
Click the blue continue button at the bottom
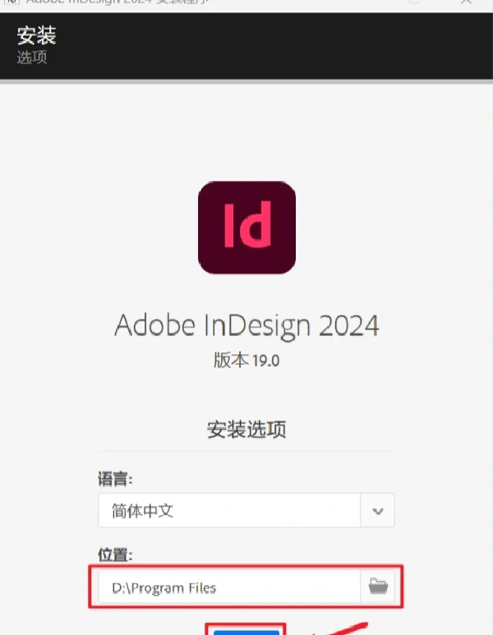tap(246, 633)
